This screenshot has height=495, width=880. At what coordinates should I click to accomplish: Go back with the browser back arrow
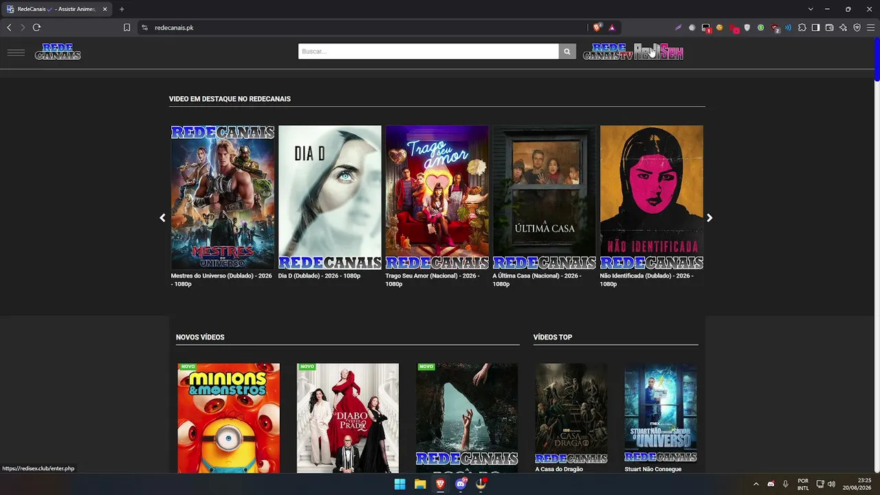click(9, 27)
